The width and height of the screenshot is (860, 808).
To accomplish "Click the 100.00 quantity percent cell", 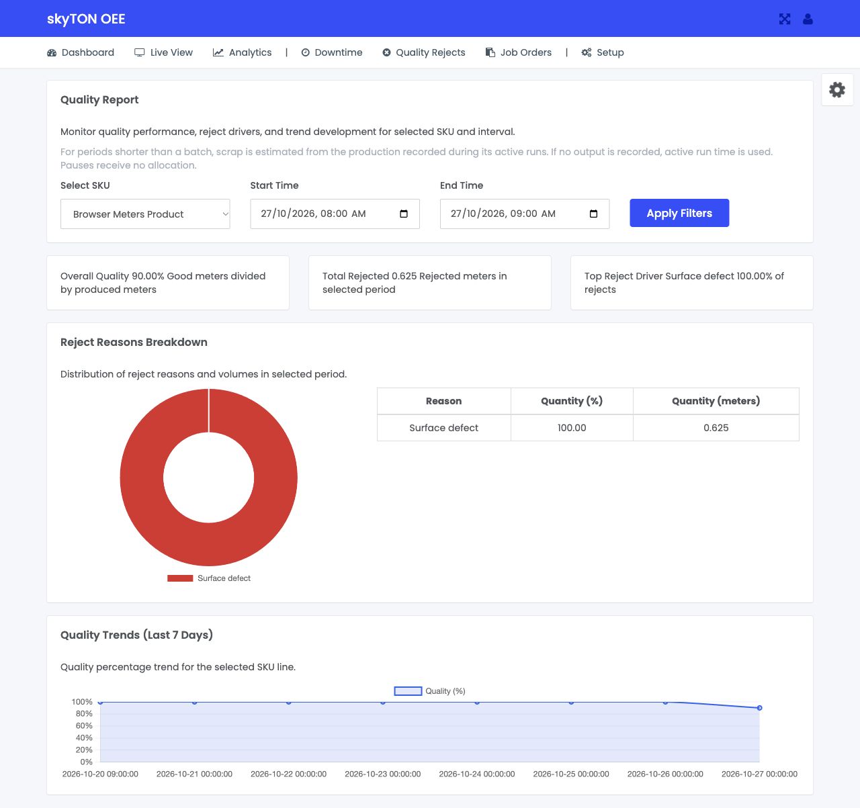I will 572,428.
